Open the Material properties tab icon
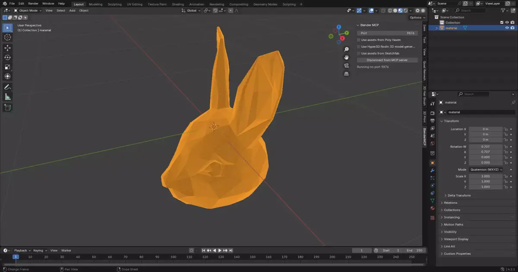 (x=433, y=208)
